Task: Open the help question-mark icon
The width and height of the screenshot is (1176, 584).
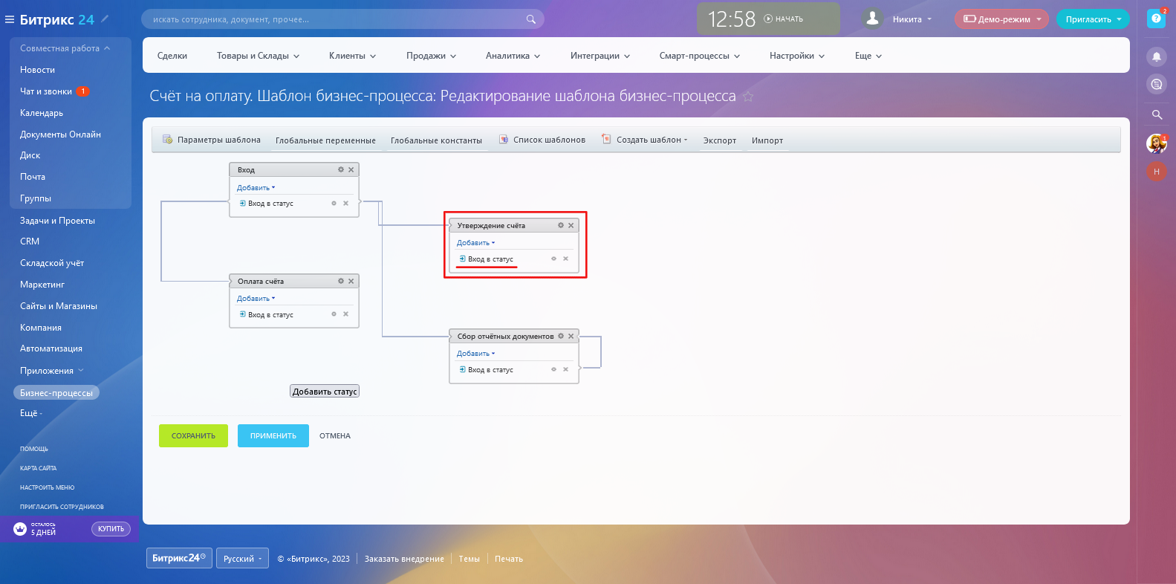Action: click(1156, 19)
